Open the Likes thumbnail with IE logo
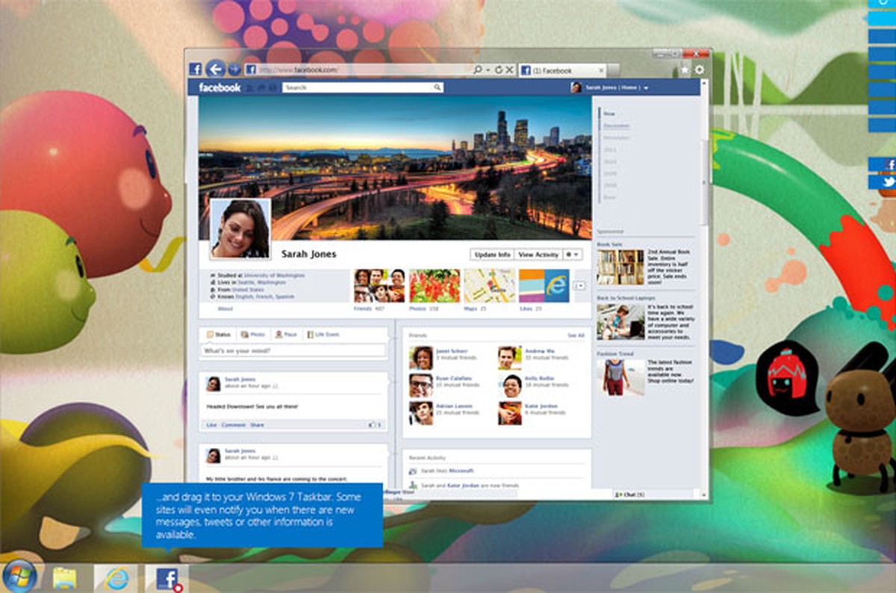 pos(544,286)
